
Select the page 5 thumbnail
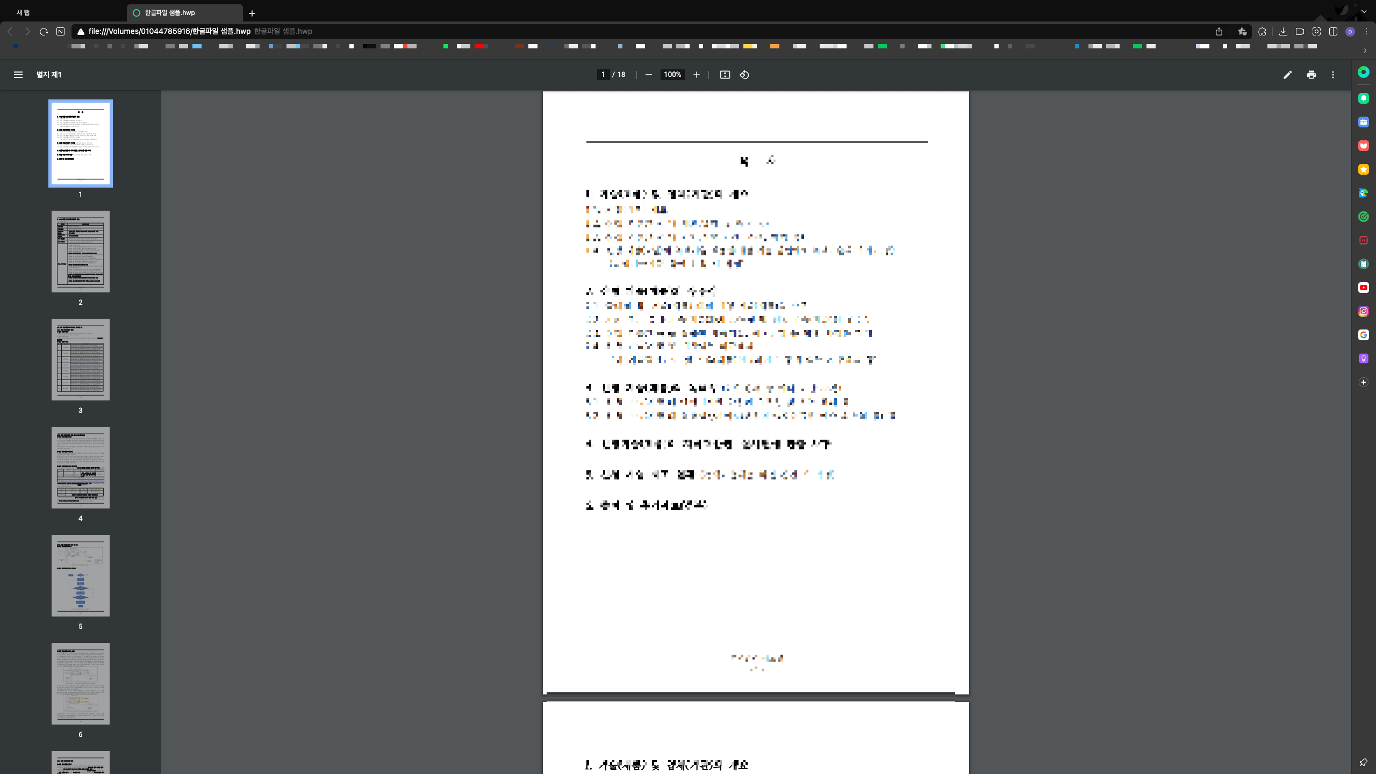click(80, 576)
